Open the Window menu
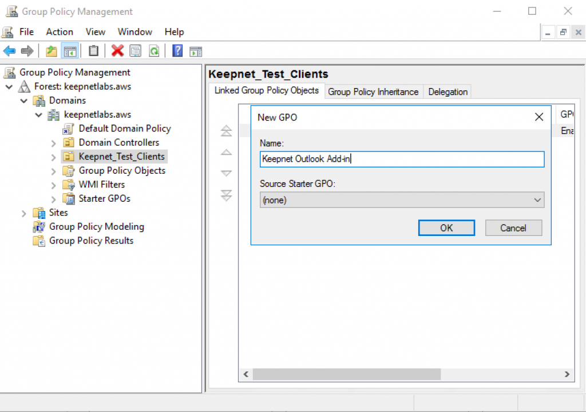 pos(135,32)
